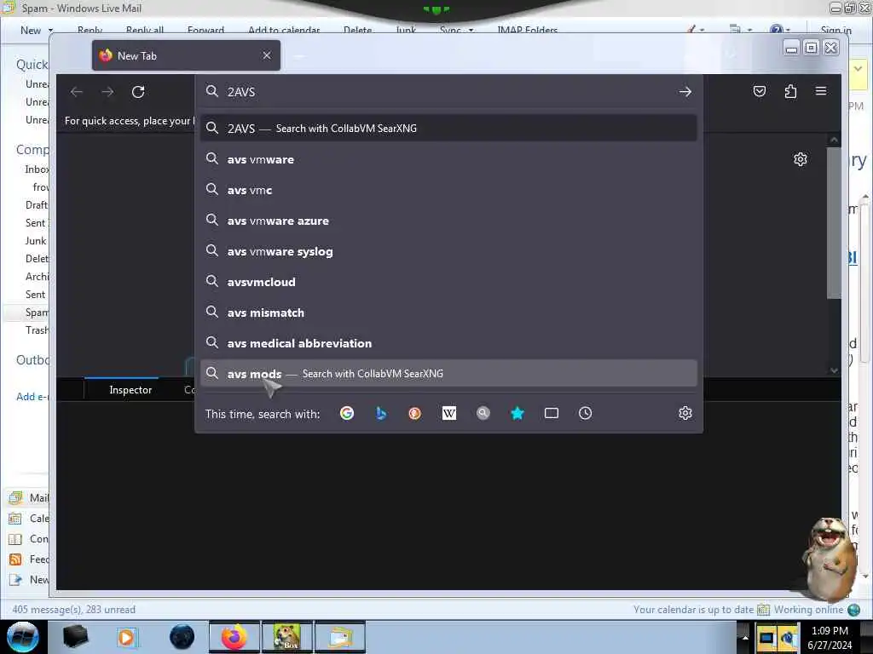Image resolution: width=873 pixels, height=654 pixels.
Task: Click Working online status in Live Mail
Action: coord(809,610)
